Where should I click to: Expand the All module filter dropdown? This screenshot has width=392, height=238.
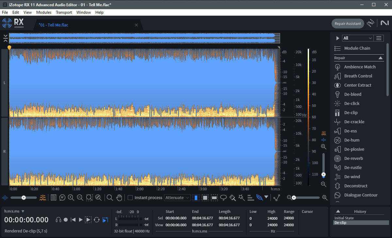pyautogui.click(x=357, y=38)
